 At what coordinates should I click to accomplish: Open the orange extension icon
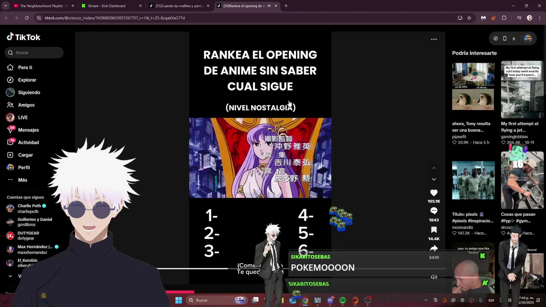(494, 18)
